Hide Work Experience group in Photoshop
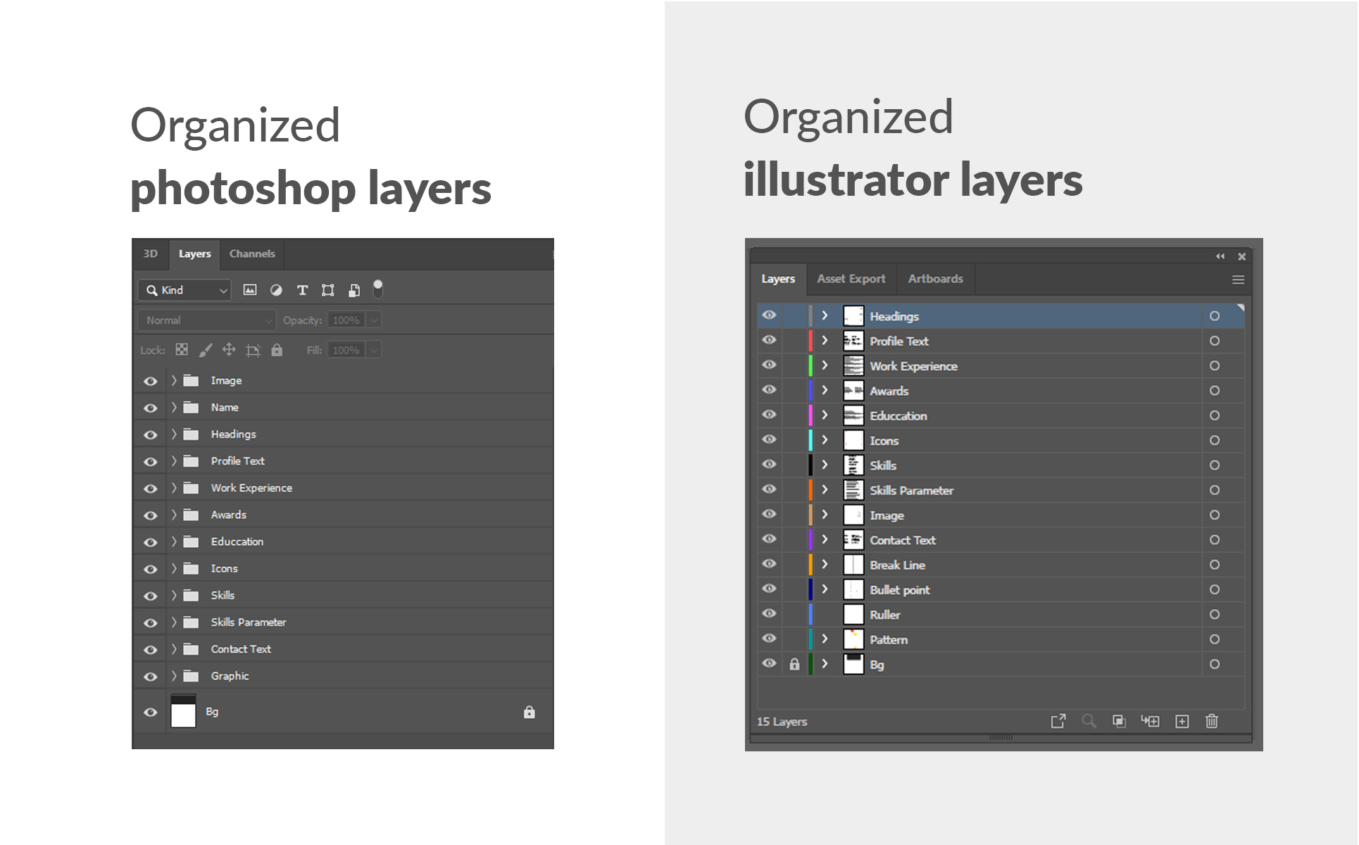This screenshot has height=845, width=1359. 150,489
